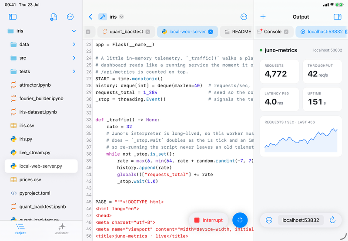The height and width of the screenshot is (241, 348).
Task: Switch to the Project bottom tab
Action: [20, 229]
